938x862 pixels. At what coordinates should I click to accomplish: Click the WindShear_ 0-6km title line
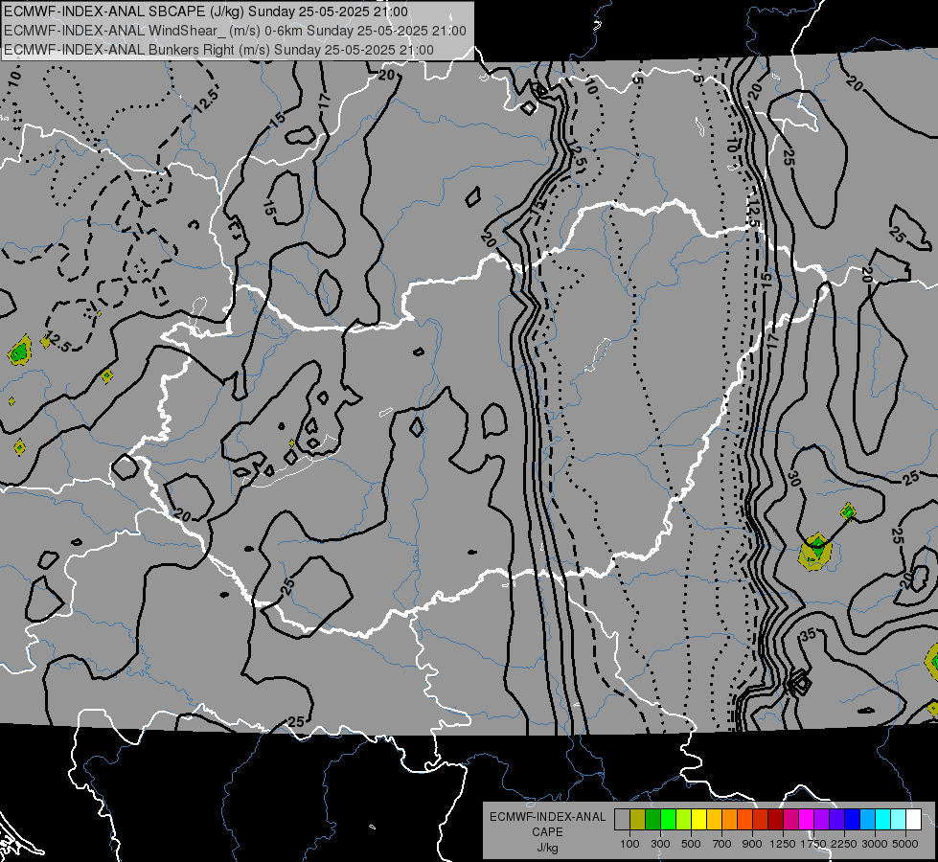tap(235, 31)
